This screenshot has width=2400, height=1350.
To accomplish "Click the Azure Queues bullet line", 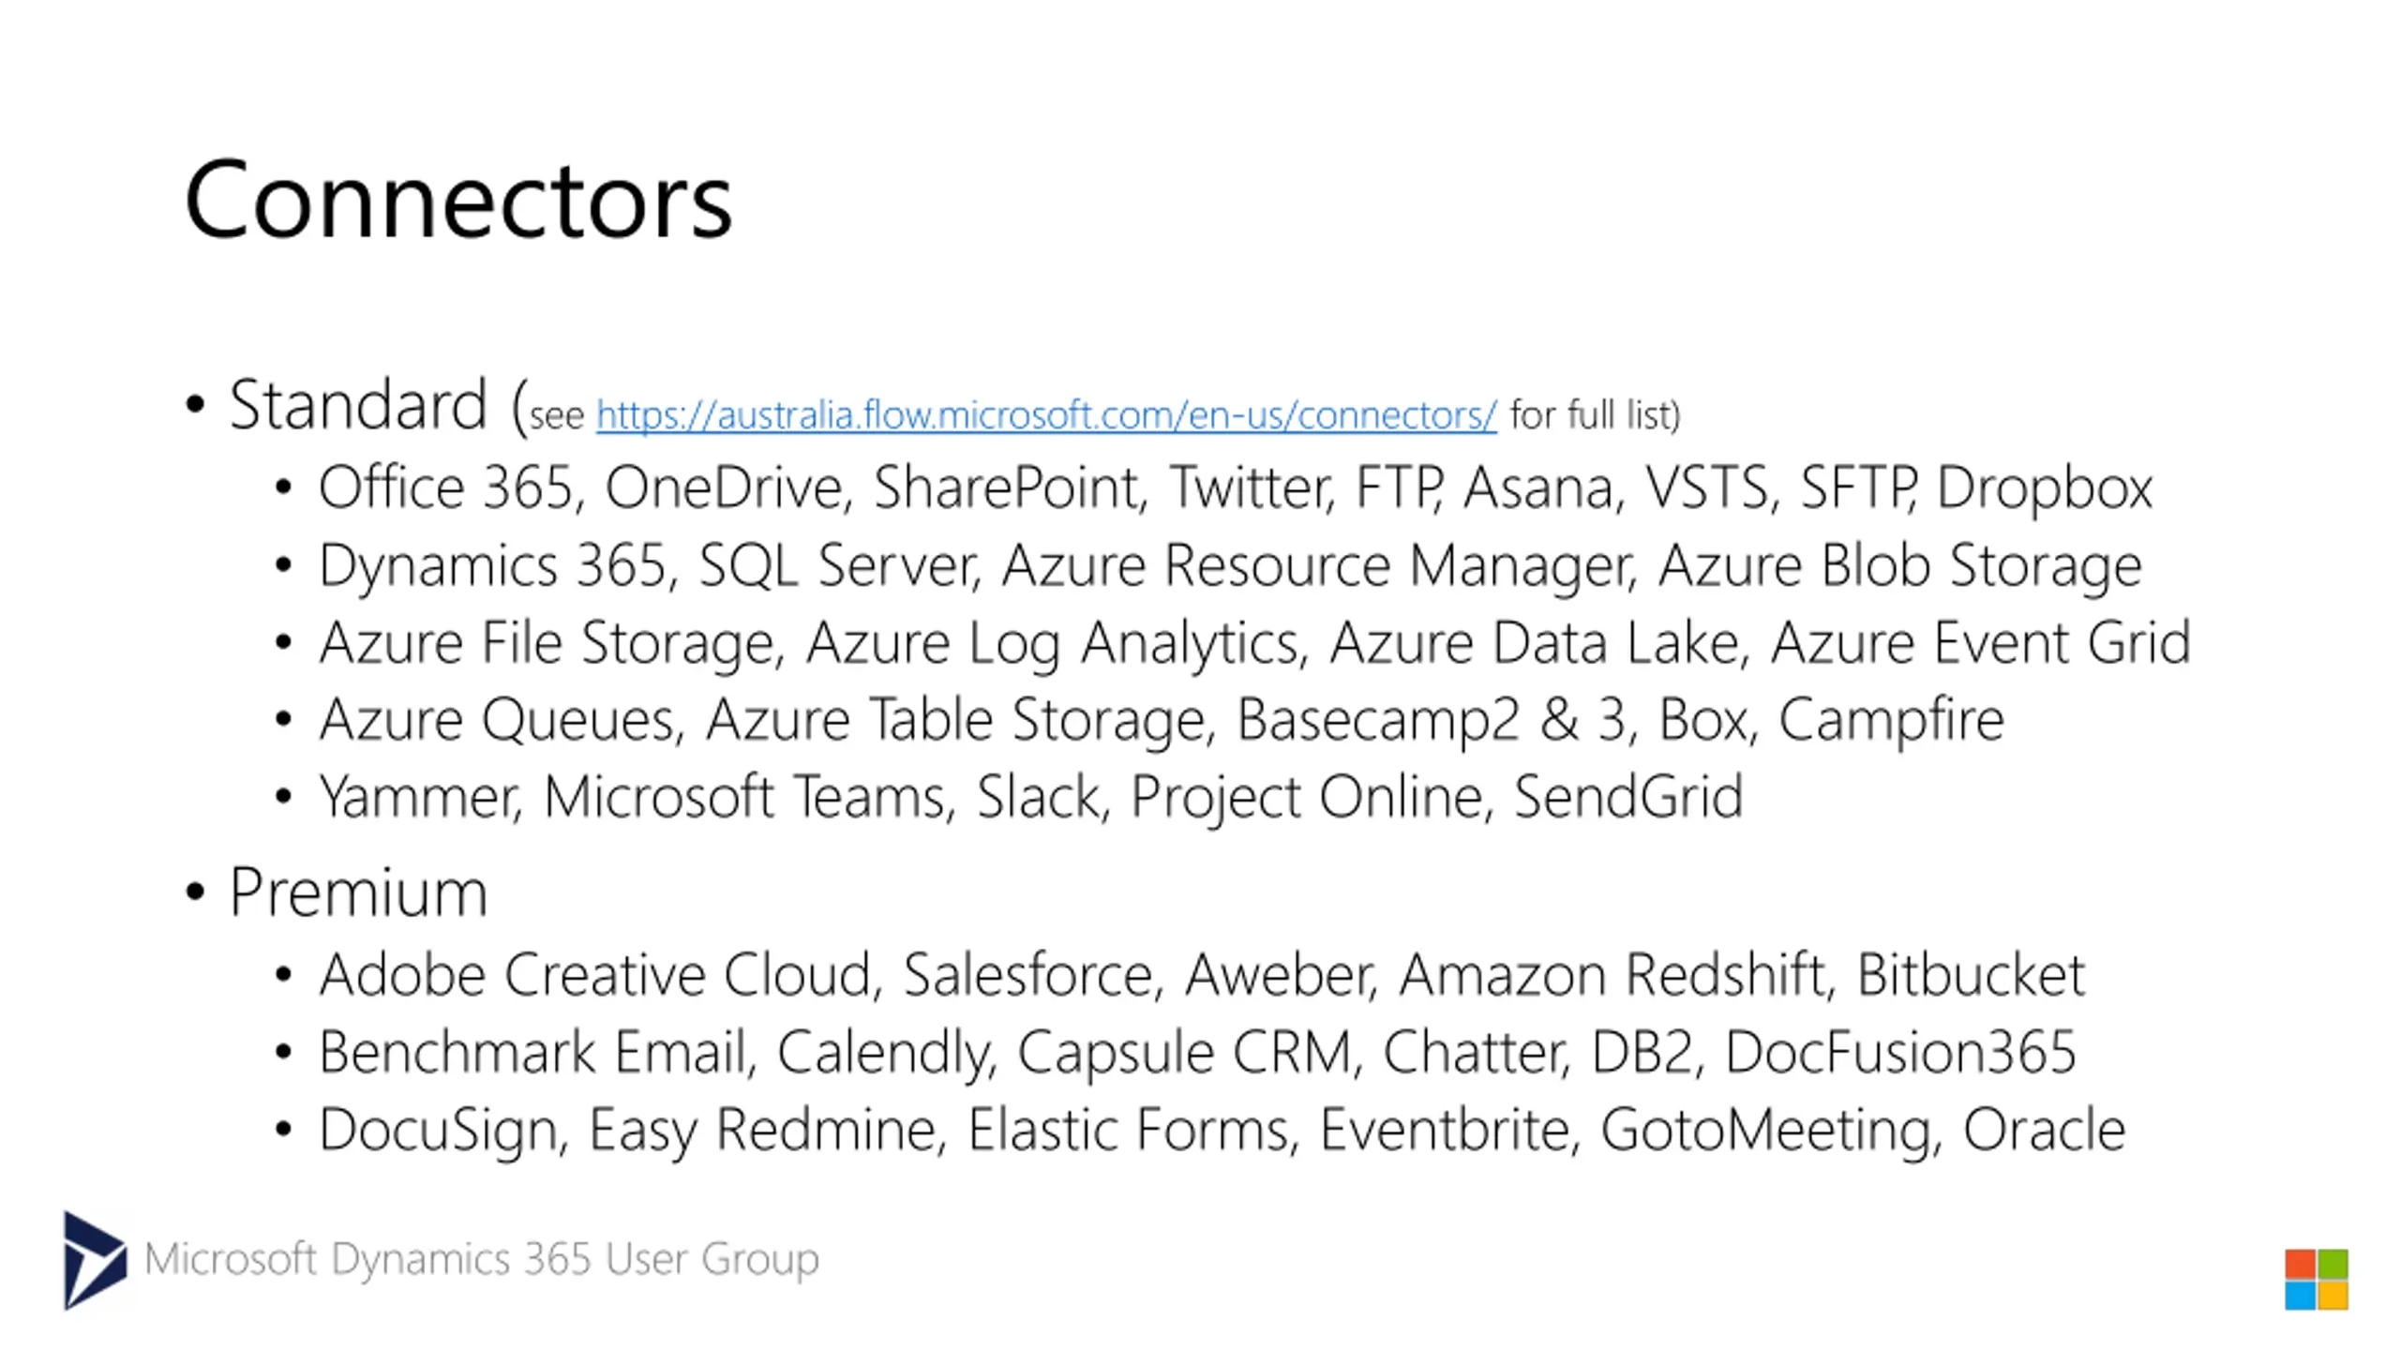I will tap(1162, 720).
